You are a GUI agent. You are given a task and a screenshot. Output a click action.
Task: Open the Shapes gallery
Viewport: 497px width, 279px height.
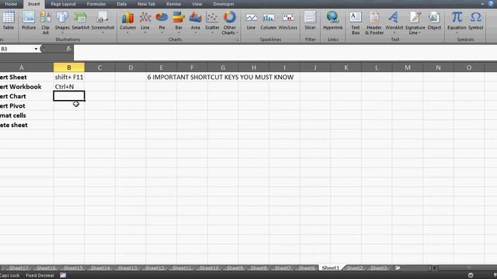pyautogui.click(x=62, y=22)
